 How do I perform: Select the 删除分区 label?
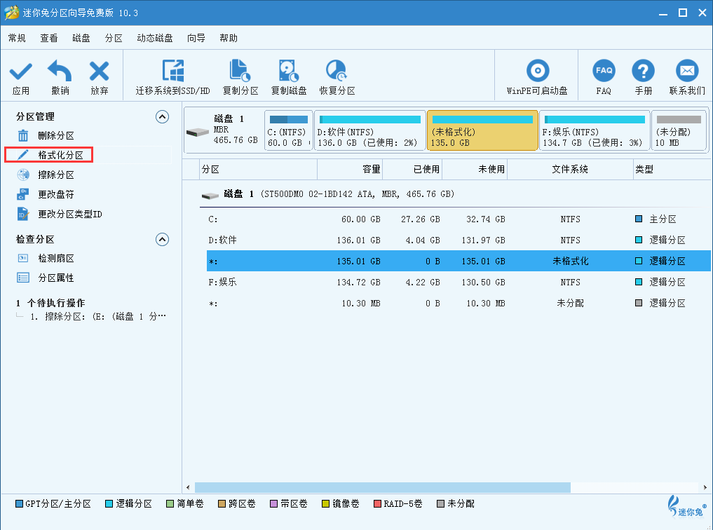click(x=56, y=135)
